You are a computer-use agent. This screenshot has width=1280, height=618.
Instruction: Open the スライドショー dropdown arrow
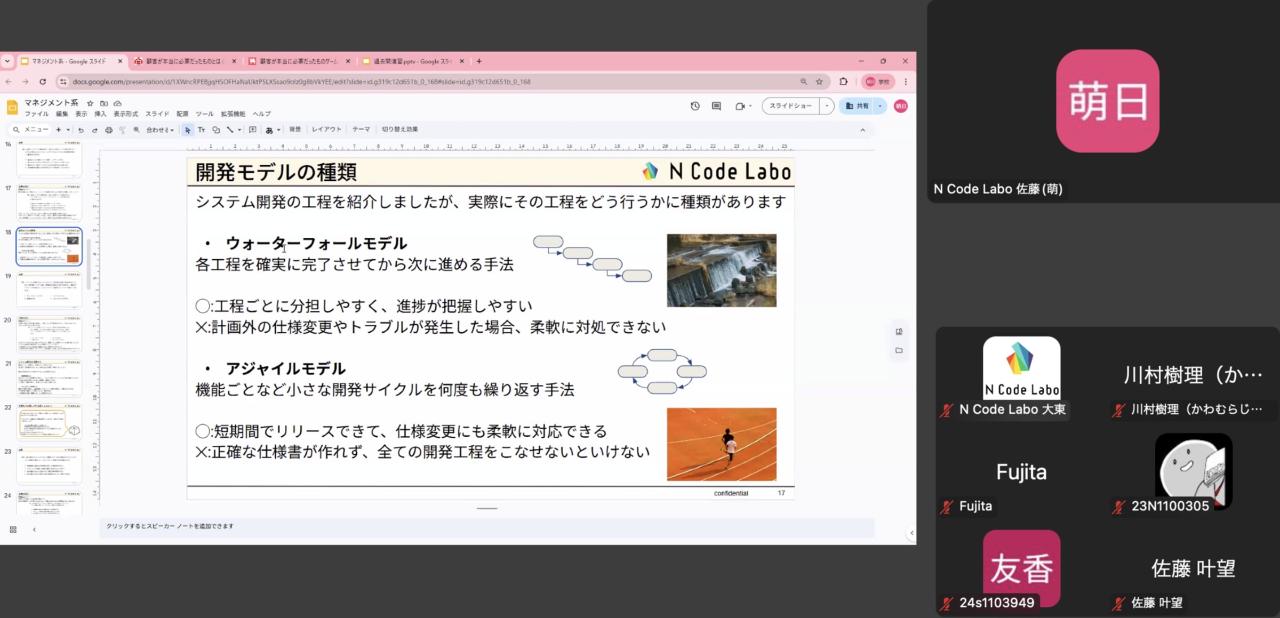tap(827, 106)
